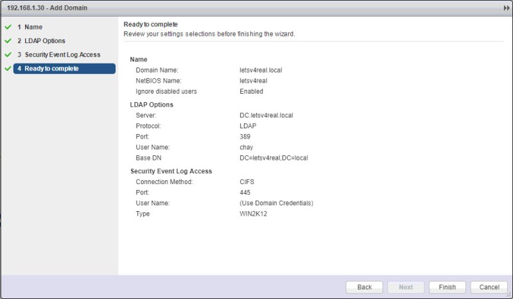Viewport: 513px width, 299px height.
Task: Click the checkmark beside step 4 Ready to complete
Action: coord(8,68)
